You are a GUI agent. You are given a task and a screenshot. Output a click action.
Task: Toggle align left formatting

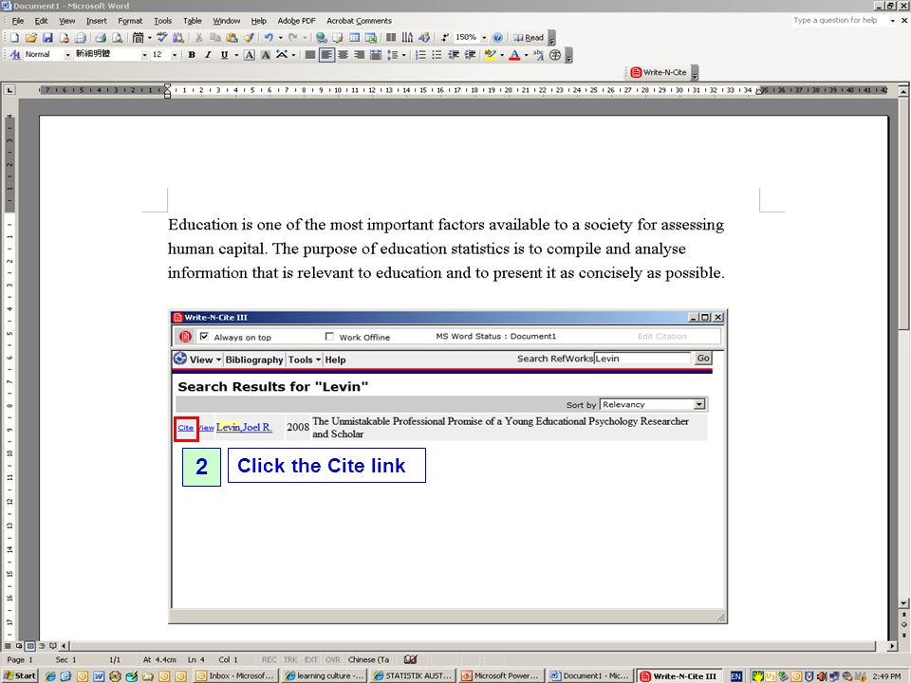[x=326, y=55]
